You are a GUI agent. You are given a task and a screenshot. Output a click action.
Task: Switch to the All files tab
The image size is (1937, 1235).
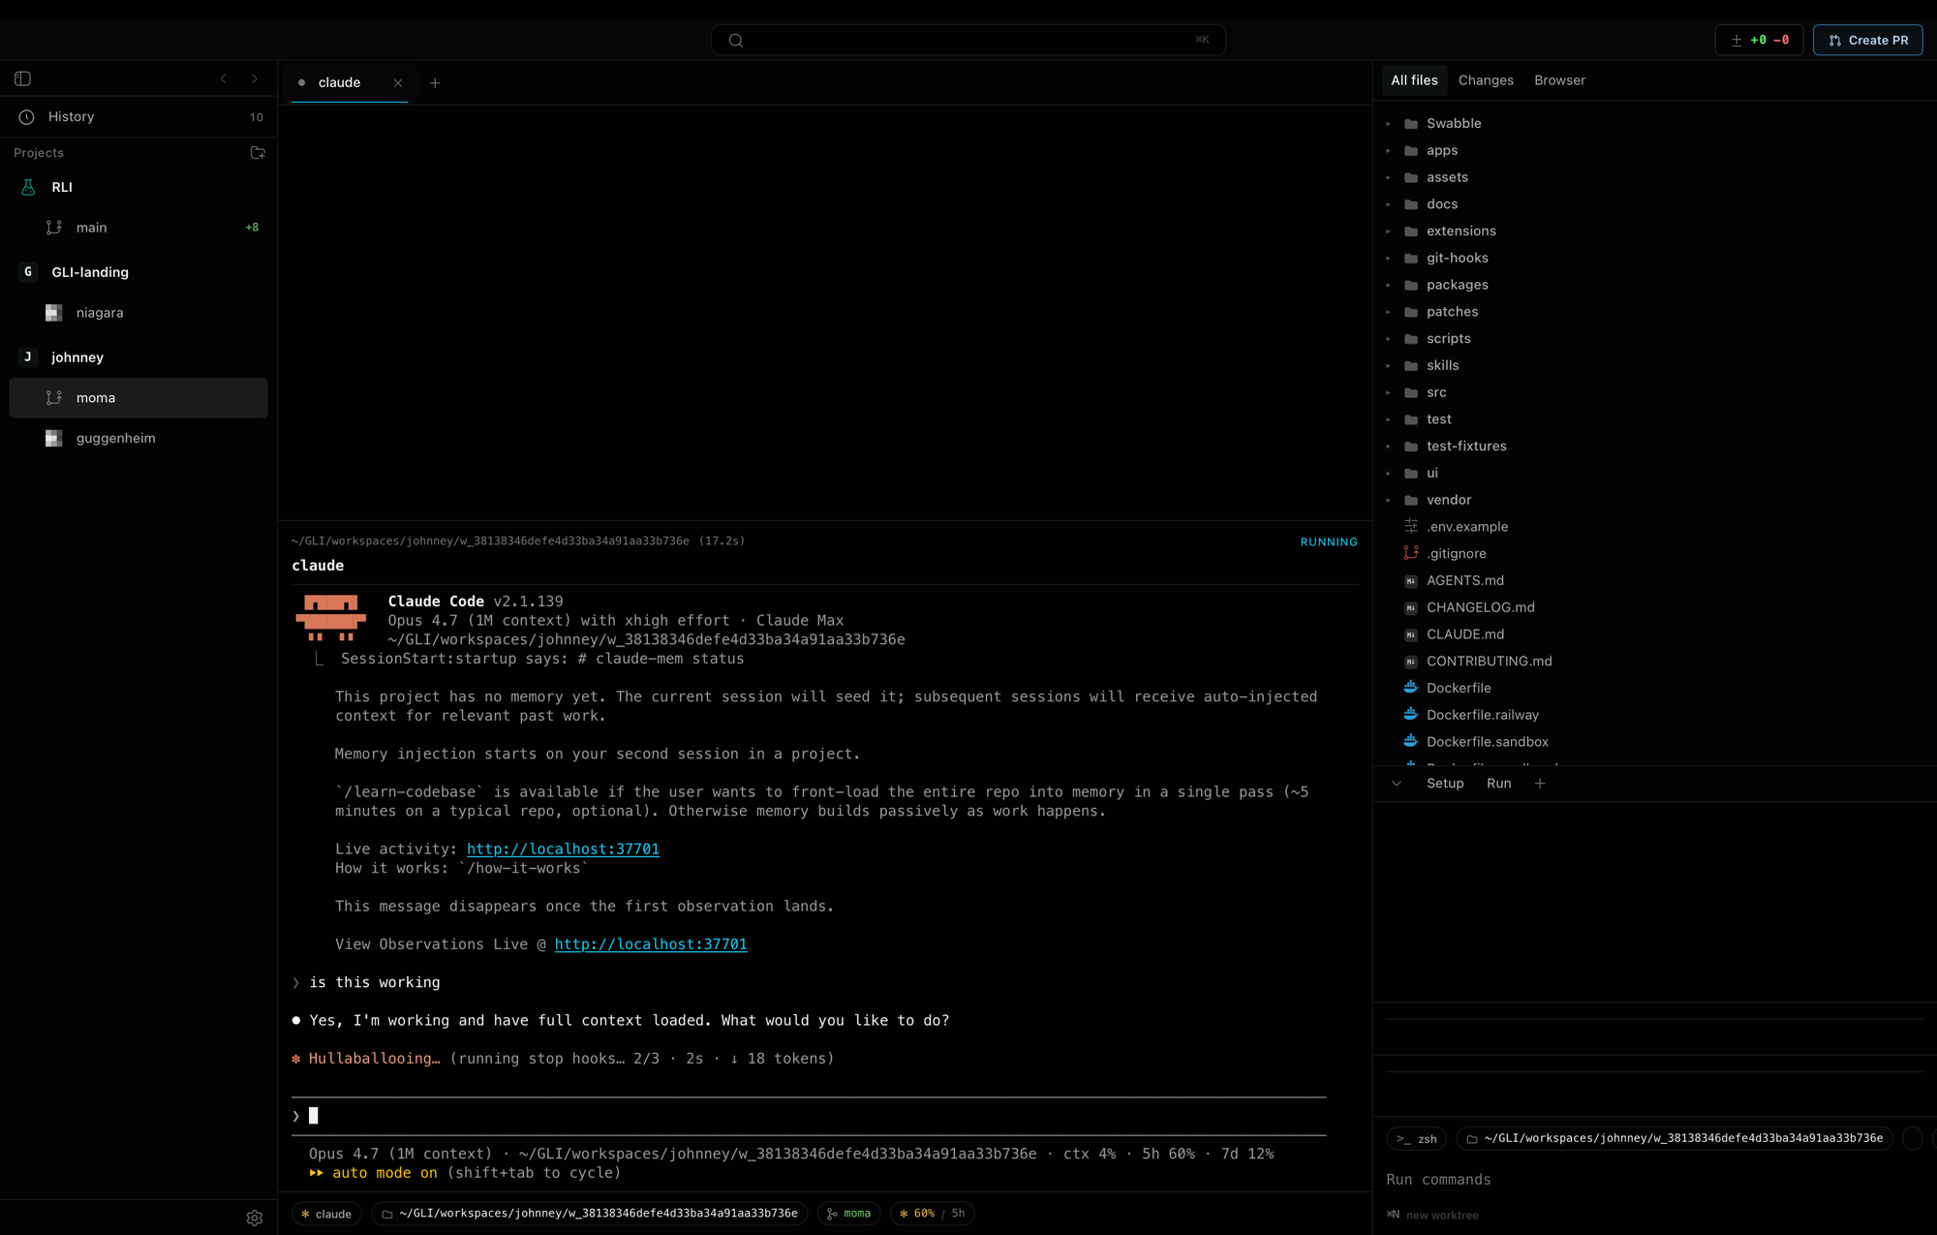coord(1414,80)
